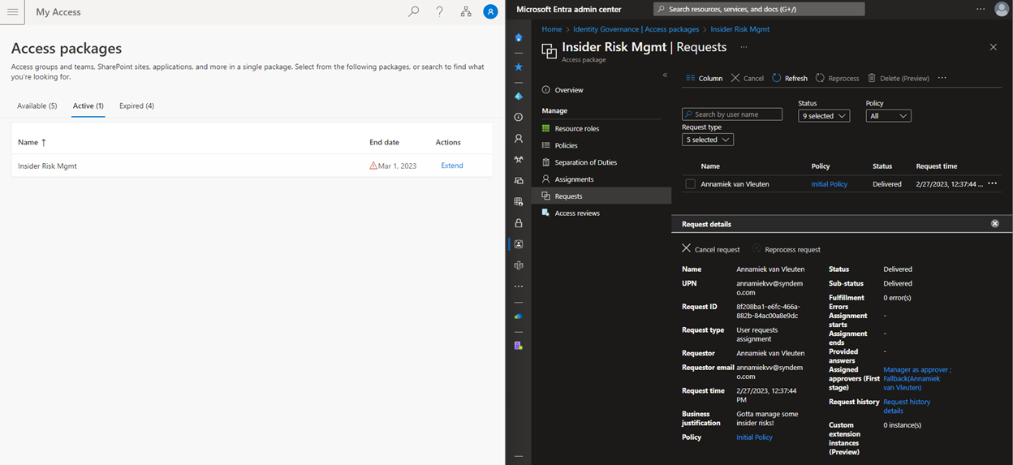Focus the Search by user name field
This screenshot has width=1013, height=465.
click(x=732, y=114)
